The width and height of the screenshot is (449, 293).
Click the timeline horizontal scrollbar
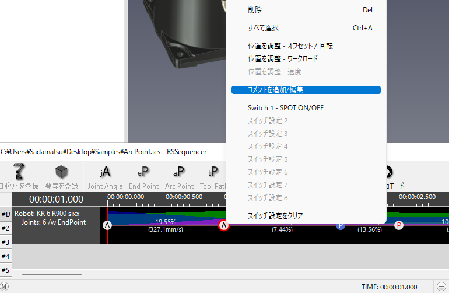coord(52,274)
